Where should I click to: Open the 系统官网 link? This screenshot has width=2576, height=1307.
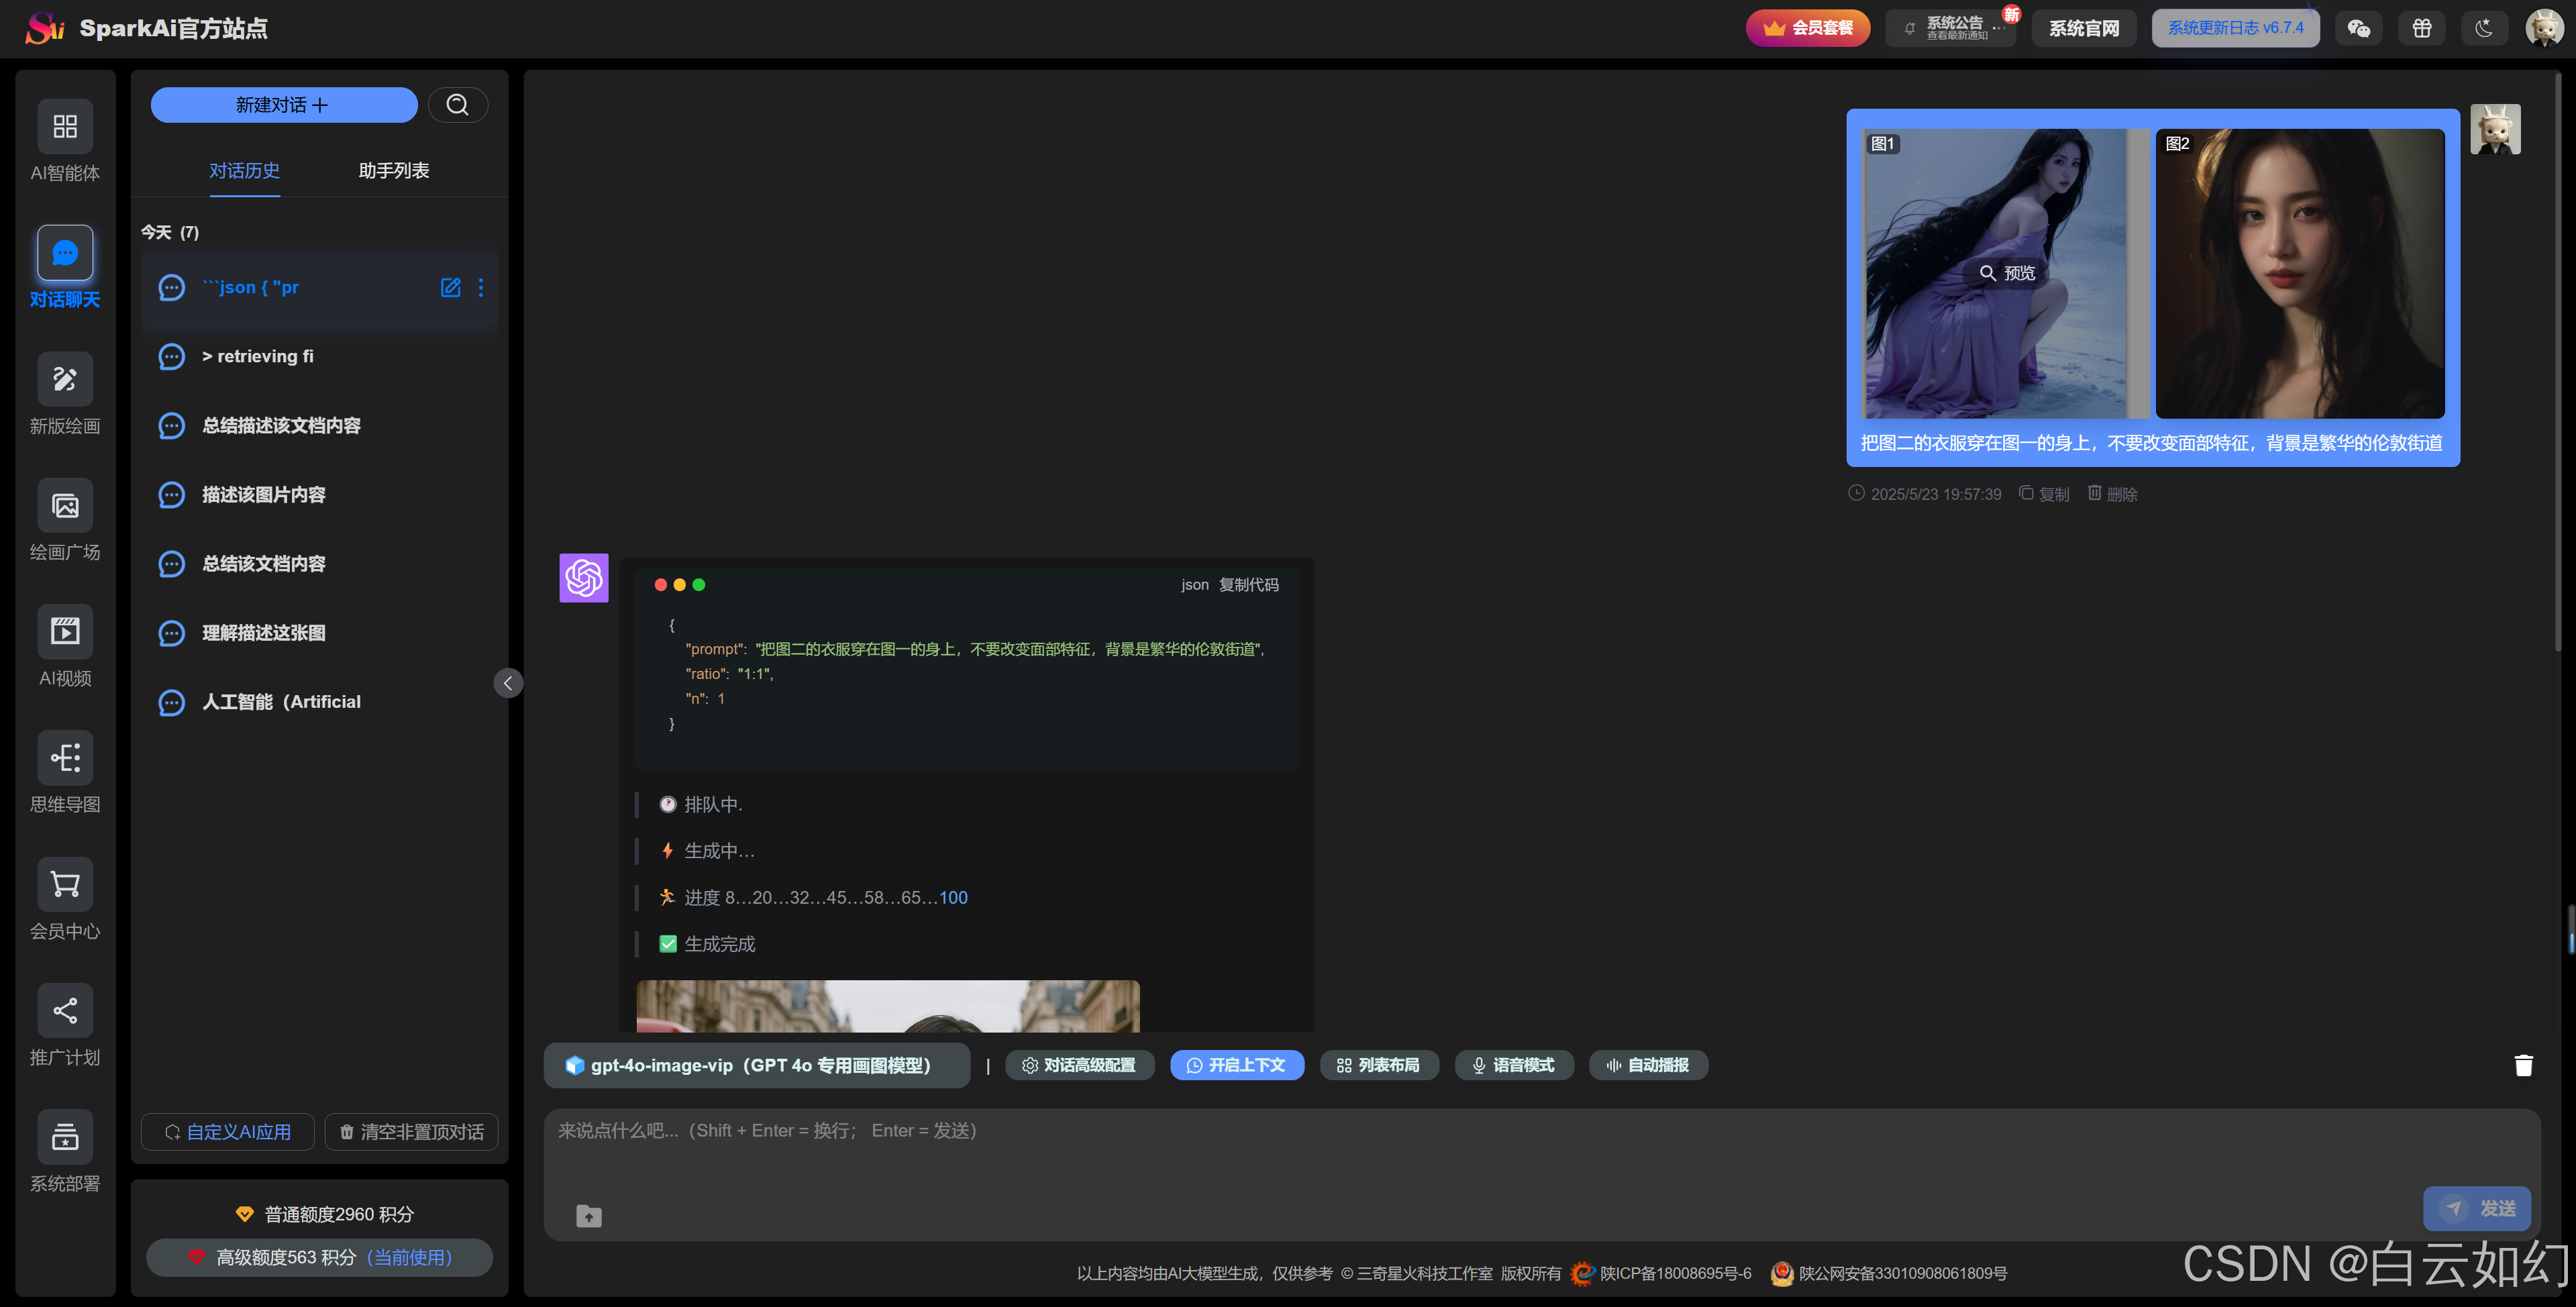click(2084, 28)
